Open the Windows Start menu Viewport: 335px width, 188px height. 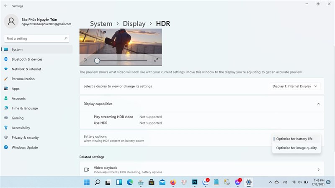click(87, 182)
